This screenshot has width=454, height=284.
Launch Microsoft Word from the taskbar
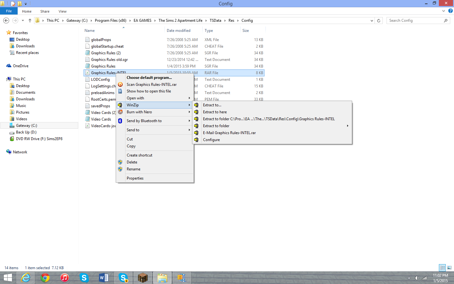pyautogui.click(x=103, y=278)
